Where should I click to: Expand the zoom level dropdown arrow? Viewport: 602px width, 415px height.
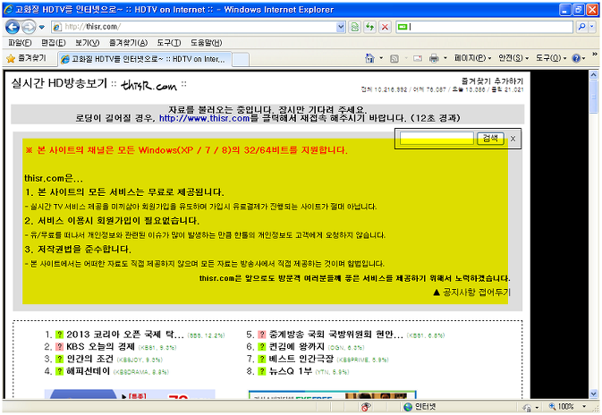[x=584, y=407]
